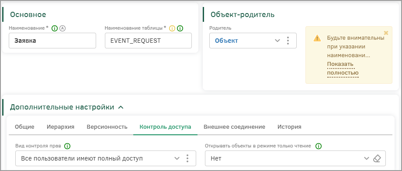
Task: Click the value Все пользователи имеют полный доступ
Action: point(82,158)
